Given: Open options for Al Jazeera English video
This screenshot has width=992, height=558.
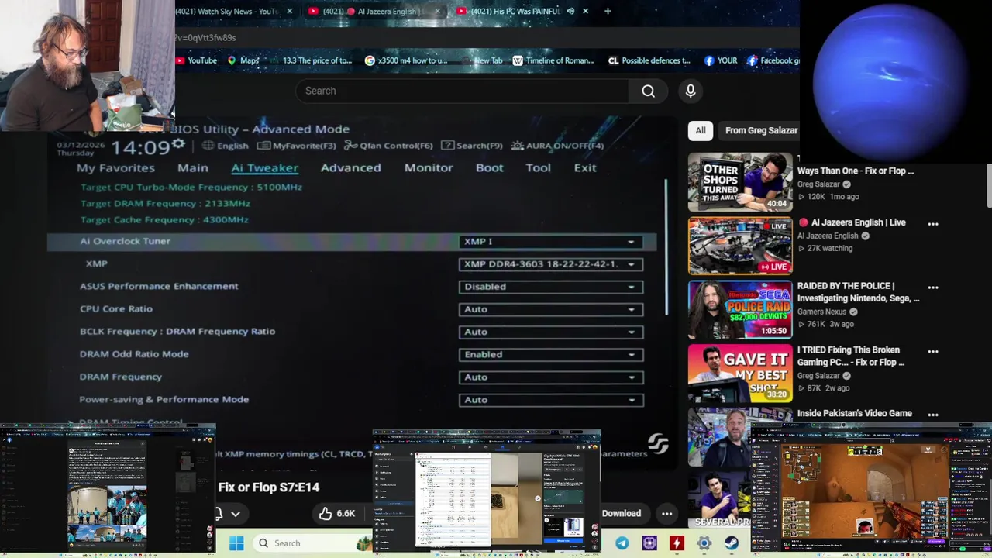Looking at the screenshot, I should pyautogui.click(x=933, y=224).
